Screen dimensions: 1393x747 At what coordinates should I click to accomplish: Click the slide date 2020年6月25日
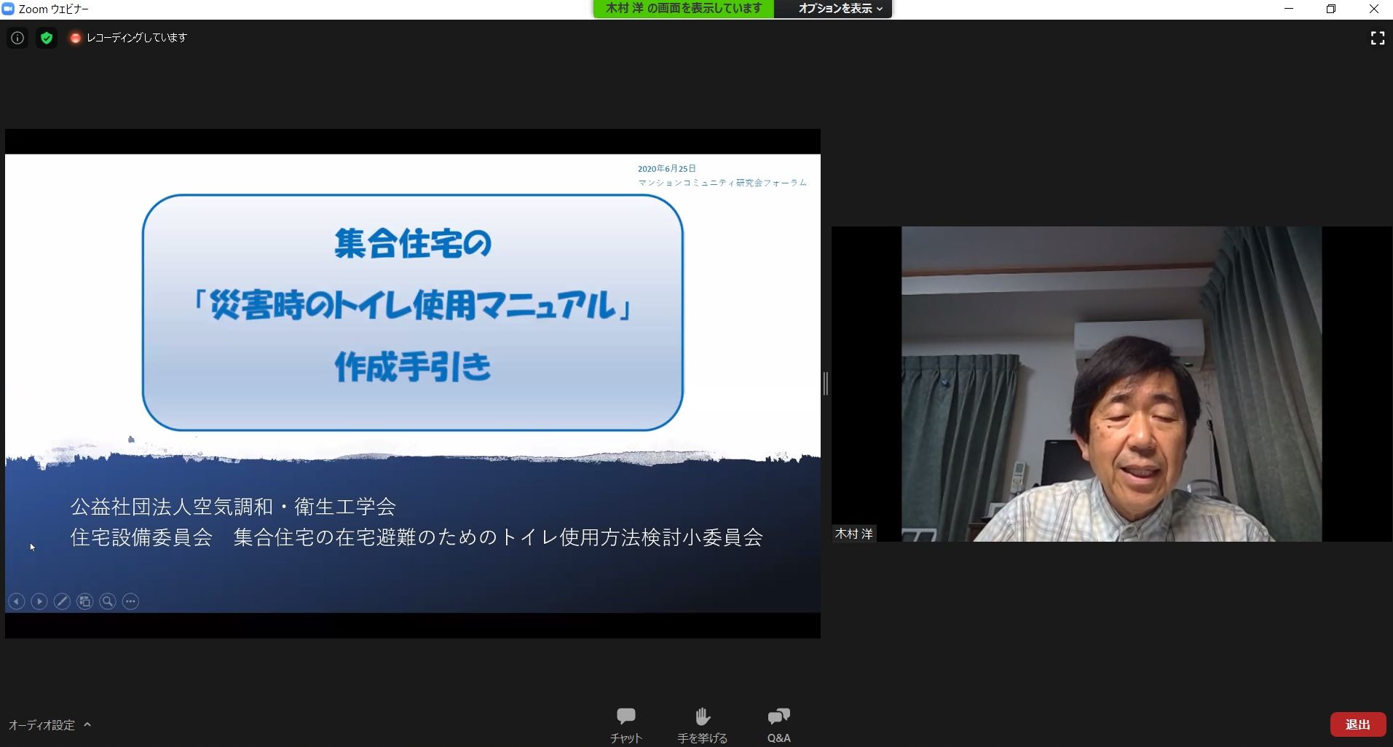click(x=667, y=168)
